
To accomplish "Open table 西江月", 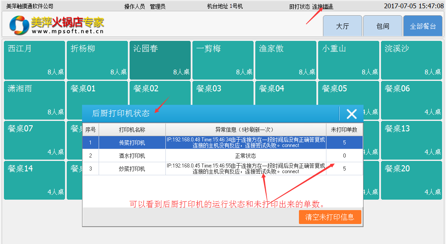I will pos(34,60).
